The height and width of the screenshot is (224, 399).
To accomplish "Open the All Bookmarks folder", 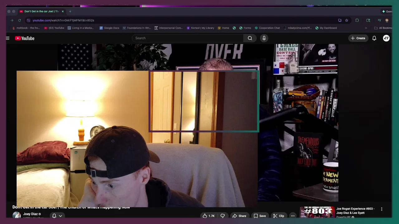I will click(x=383, y=28).
